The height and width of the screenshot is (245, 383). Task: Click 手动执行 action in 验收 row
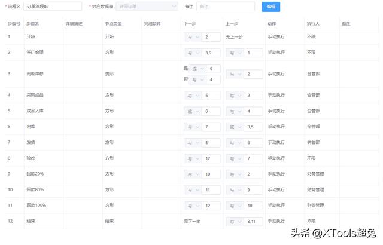(276, 158)
